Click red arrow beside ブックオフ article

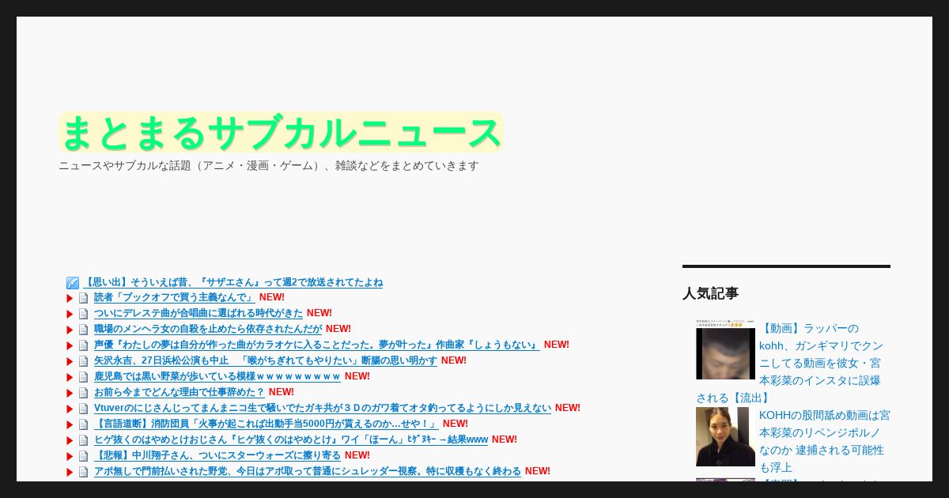pos(70,298)
